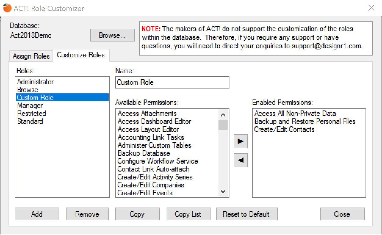
Task: Click the Copy List button
Action: 188,214
